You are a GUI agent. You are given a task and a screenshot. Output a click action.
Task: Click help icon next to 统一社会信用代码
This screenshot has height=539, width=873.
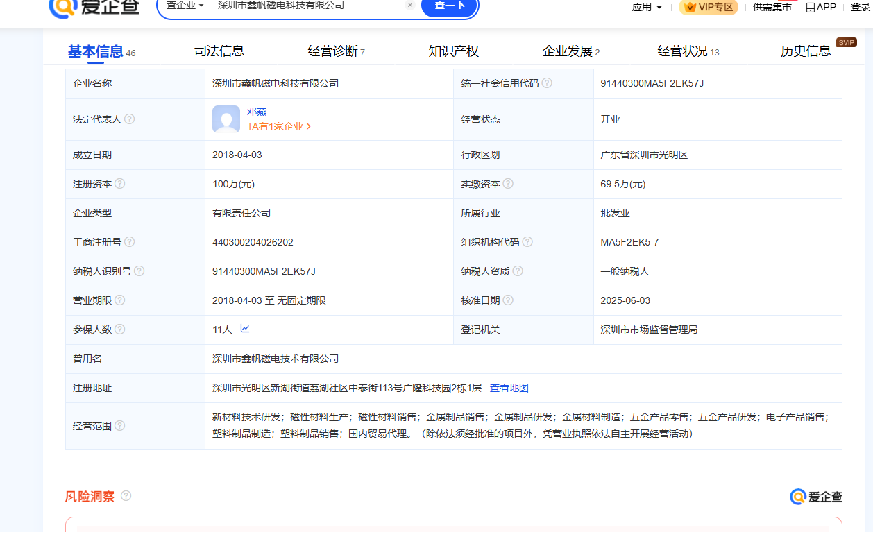tap(547, 83)
